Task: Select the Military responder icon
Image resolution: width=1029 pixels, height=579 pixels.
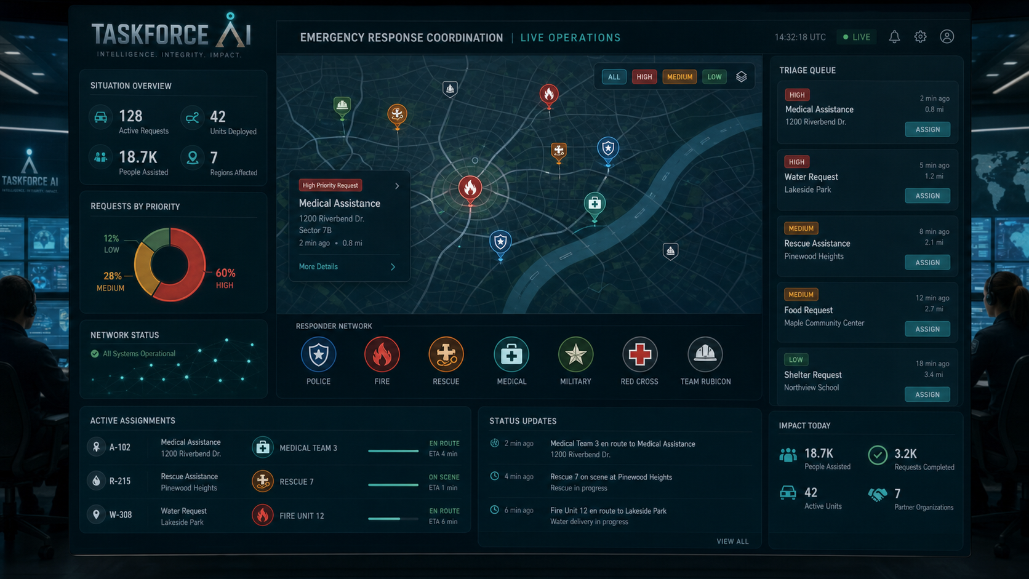Action: (575, 354)
